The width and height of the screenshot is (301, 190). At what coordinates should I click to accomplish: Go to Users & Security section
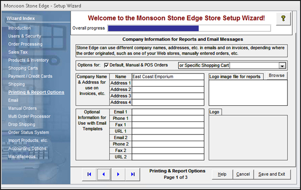click(25, 36)
